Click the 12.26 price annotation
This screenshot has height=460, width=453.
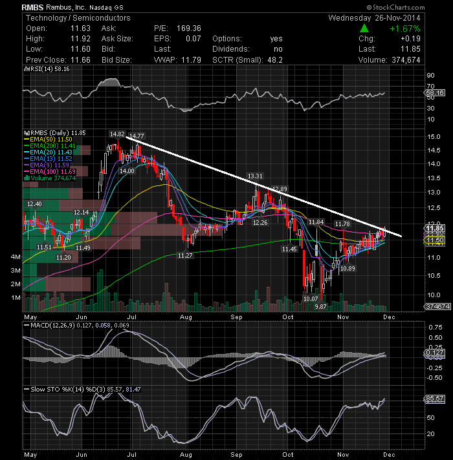[x=260, y=223]
